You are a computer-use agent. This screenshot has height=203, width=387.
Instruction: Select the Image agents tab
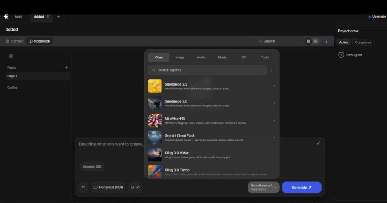pos(180,57)
